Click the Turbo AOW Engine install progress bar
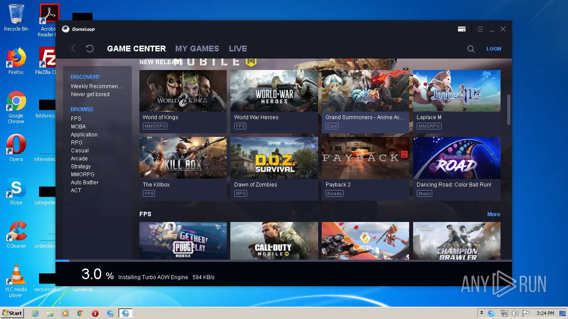The width and height of the screenshot is (568, 319). 284,261
